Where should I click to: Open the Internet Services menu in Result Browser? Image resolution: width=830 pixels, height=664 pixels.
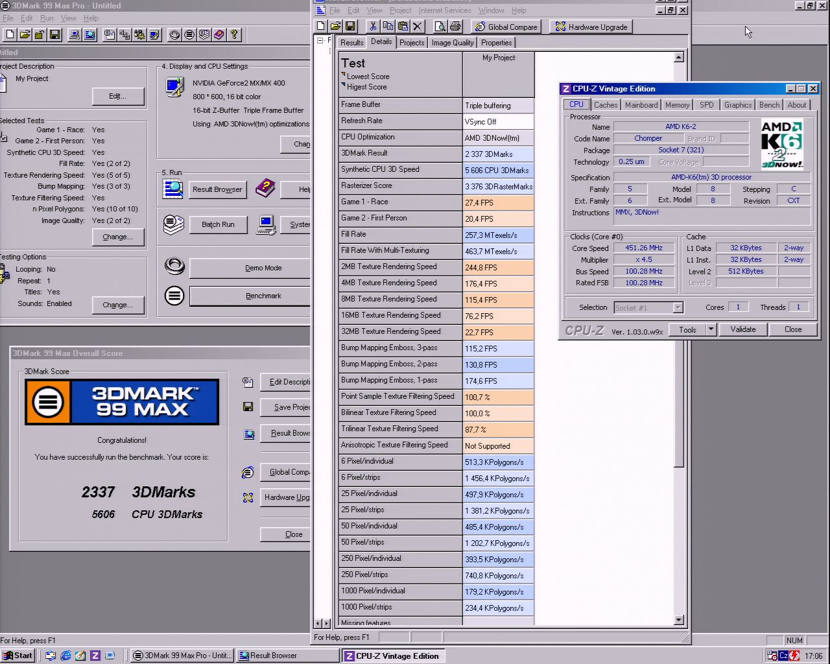coord(445,10)
